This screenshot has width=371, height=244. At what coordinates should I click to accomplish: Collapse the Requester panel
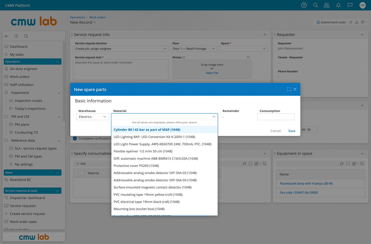coord(362,34)
